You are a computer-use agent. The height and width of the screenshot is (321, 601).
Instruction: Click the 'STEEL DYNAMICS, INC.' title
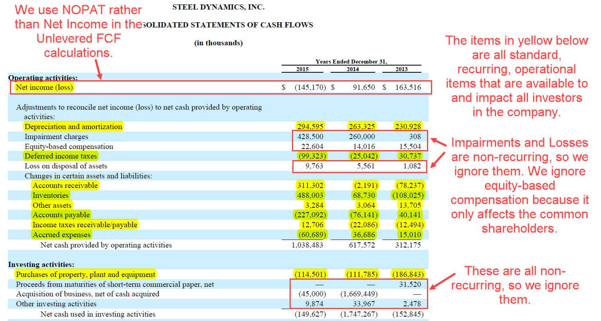click(x=218, y=7)
